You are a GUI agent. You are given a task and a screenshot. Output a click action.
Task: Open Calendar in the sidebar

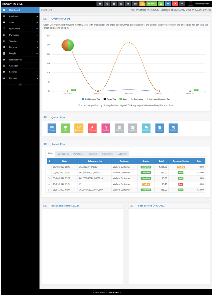tap(20, 66)
